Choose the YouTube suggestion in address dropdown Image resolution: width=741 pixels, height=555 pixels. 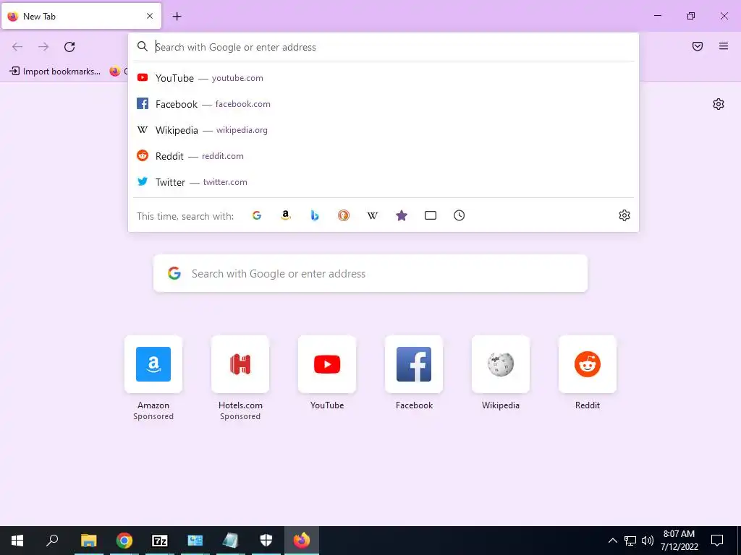(x=384, y=78)
